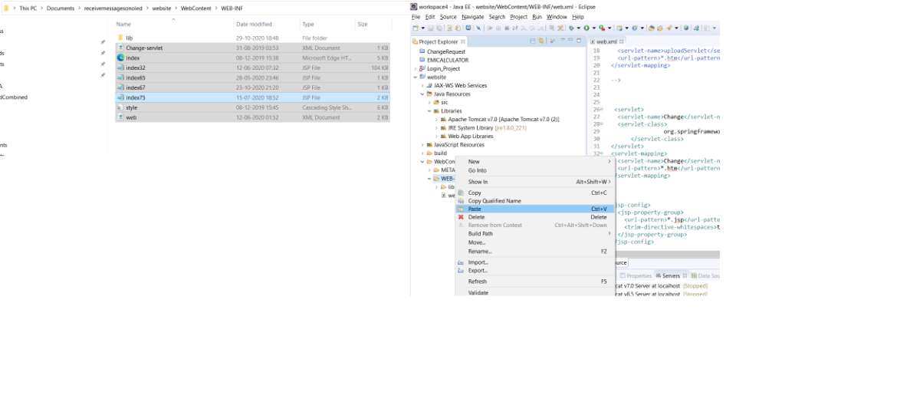Toggle Link with Editor in Project Explorer

541,41
